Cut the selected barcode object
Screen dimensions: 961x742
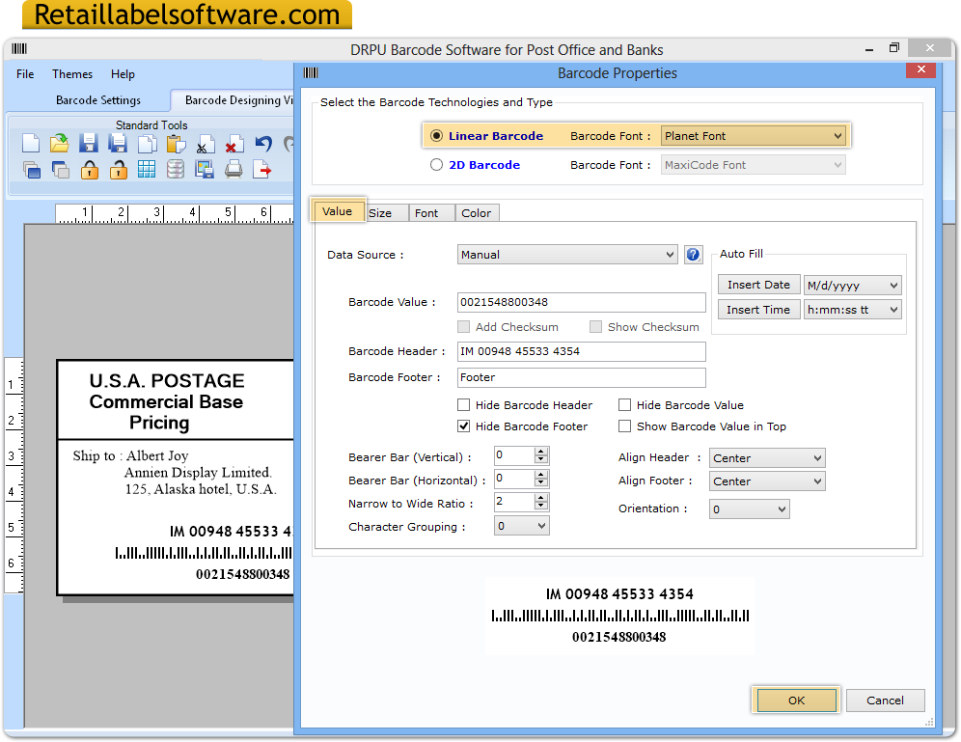pos(204,143)
